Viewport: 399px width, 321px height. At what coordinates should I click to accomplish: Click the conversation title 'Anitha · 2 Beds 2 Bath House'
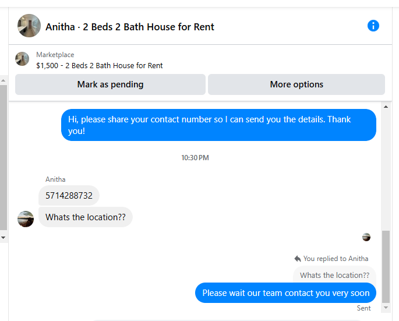pos(130,27)
